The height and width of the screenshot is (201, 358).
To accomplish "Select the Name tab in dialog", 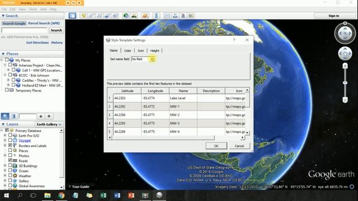I will coord(114,50).
